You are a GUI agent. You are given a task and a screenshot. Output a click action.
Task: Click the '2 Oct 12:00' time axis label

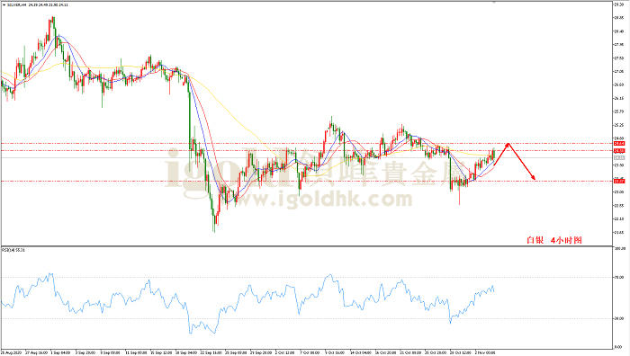285,352
